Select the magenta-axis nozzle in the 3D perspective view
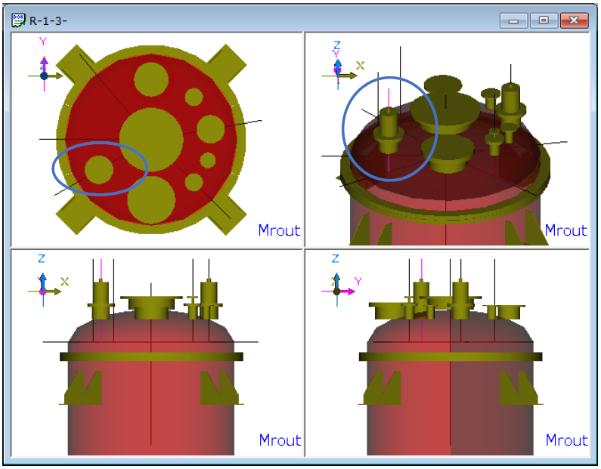601x469 pixels. coord(389,131)
